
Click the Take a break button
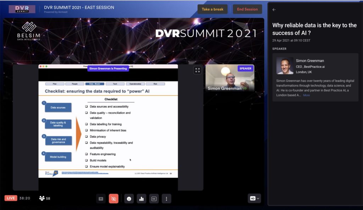[x=213, y=9]
